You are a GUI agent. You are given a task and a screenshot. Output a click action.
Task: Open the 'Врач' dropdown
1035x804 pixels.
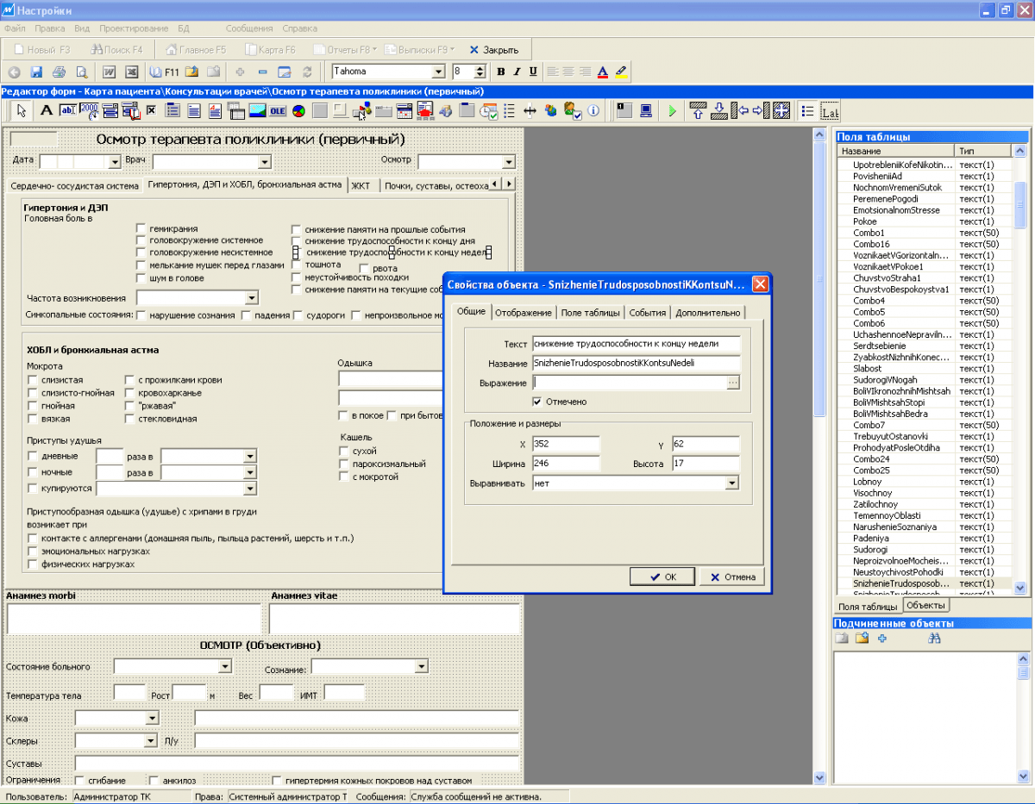point(264,162)
